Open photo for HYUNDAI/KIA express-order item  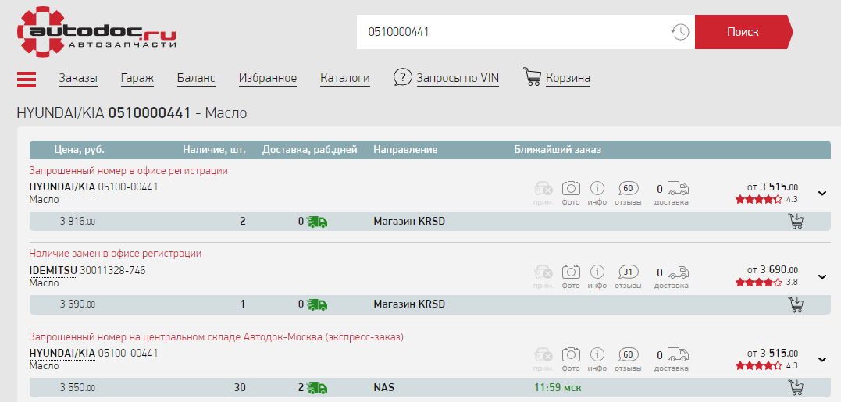(571, 355)
